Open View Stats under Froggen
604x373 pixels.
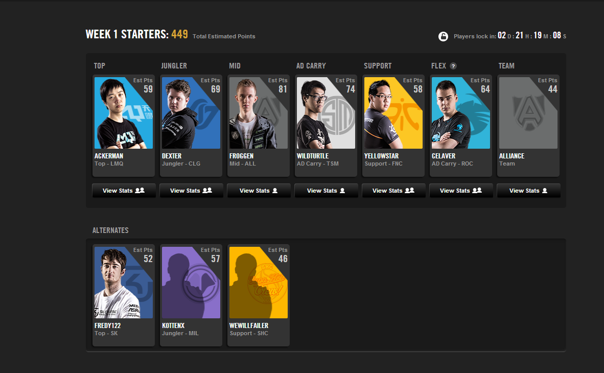259,191
